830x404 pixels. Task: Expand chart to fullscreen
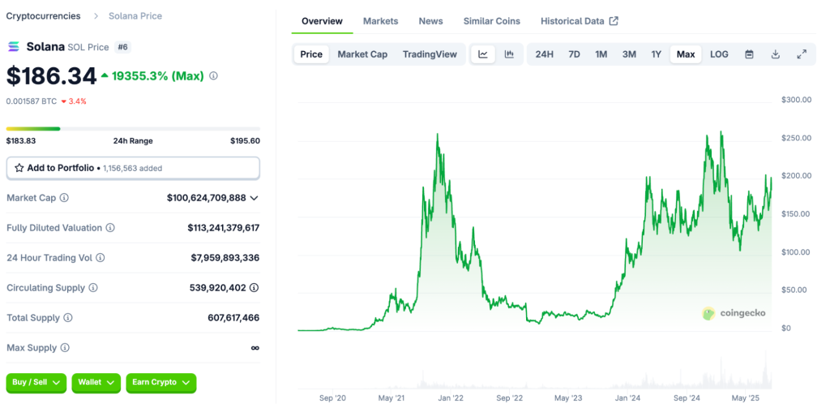pyautogui.click(x=802, y=54)
